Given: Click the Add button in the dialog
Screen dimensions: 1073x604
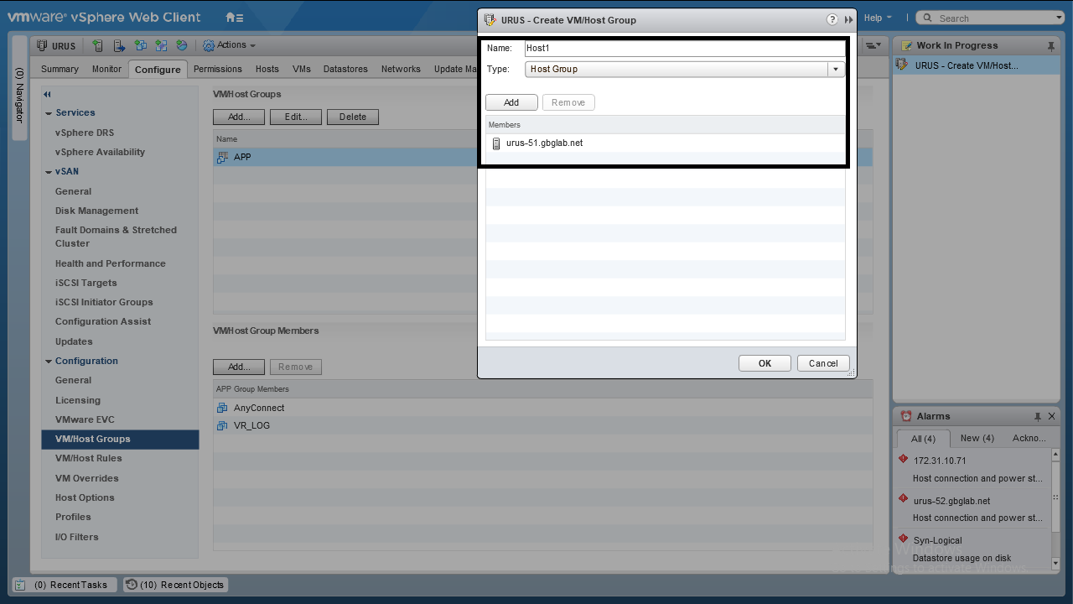Looking at the screenshot, I should pyautogui.click(x=511, y=102).
